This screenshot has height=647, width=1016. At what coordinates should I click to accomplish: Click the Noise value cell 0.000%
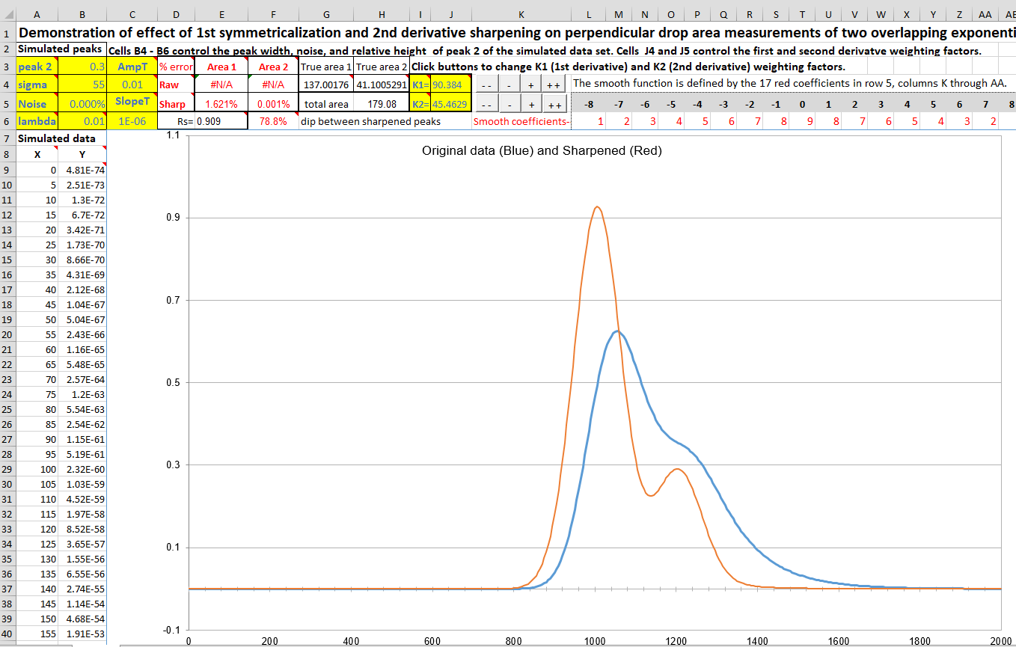82,104
